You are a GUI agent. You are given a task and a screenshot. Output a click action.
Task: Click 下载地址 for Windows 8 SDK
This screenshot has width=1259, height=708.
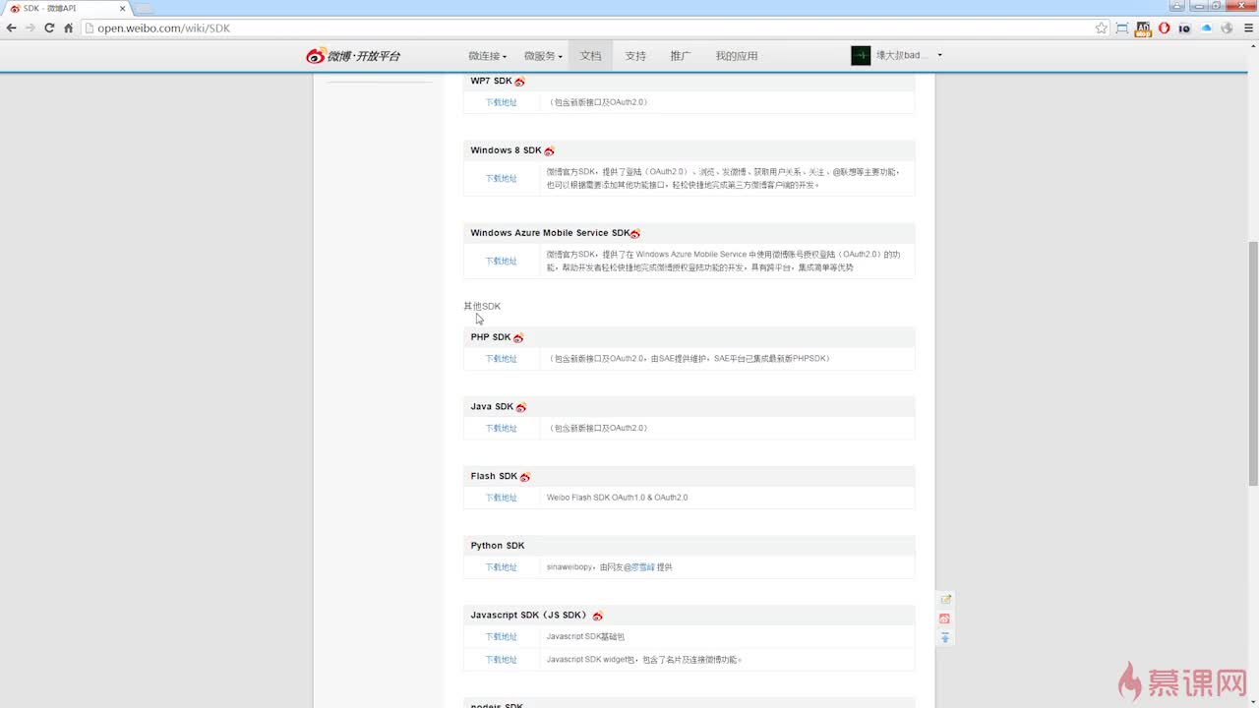coord(501,179)
